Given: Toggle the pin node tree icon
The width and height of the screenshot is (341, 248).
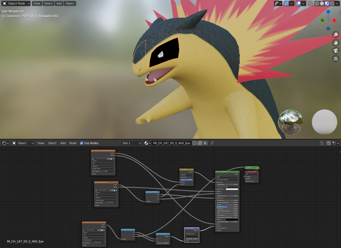Looking at the screenshot, I should (212, 143).
